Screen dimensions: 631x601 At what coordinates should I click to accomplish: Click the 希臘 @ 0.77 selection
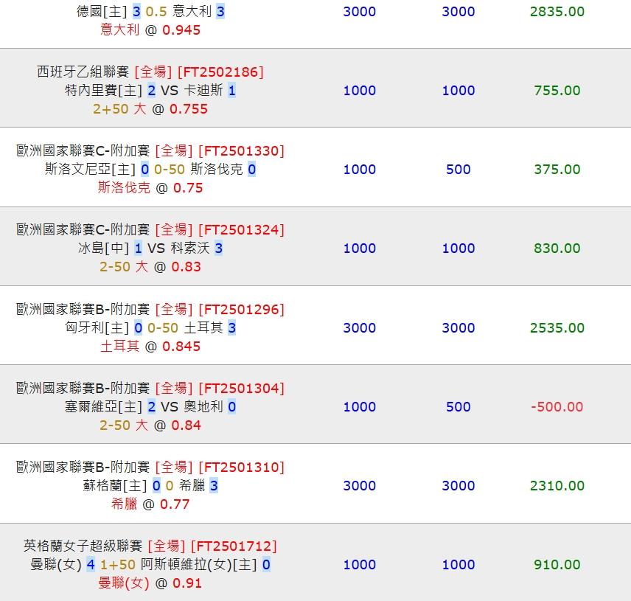(x=150, y=504)
